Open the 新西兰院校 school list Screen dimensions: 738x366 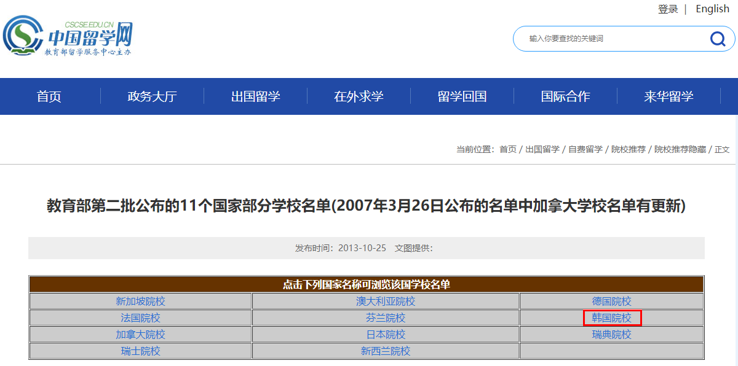[x=386, y=351]
